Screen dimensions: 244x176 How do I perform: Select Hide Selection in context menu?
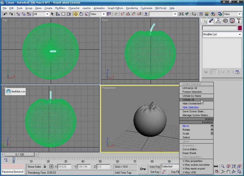pos(196,107)
